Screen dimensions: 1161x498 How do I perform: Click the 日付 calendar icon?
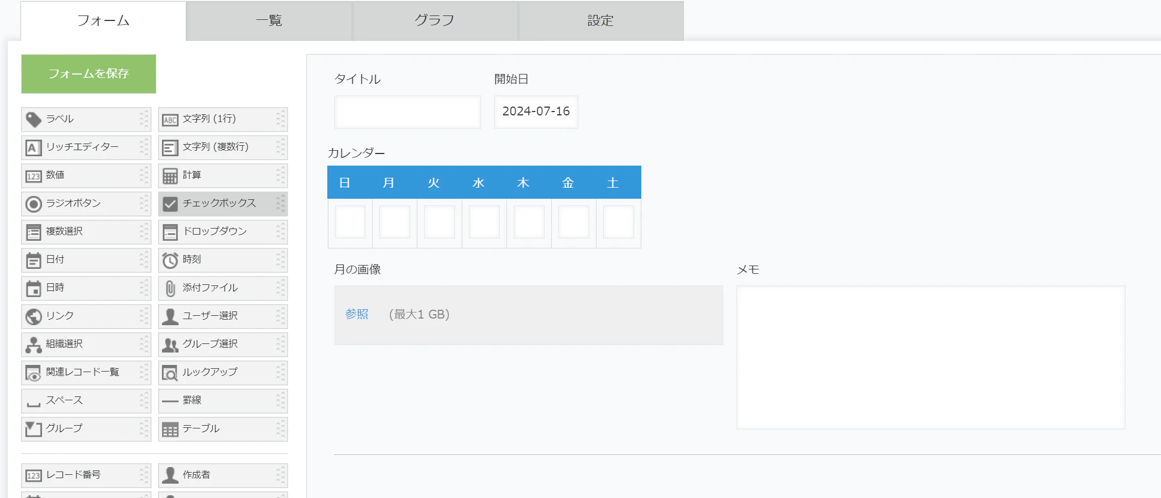[x=34, y=260]
